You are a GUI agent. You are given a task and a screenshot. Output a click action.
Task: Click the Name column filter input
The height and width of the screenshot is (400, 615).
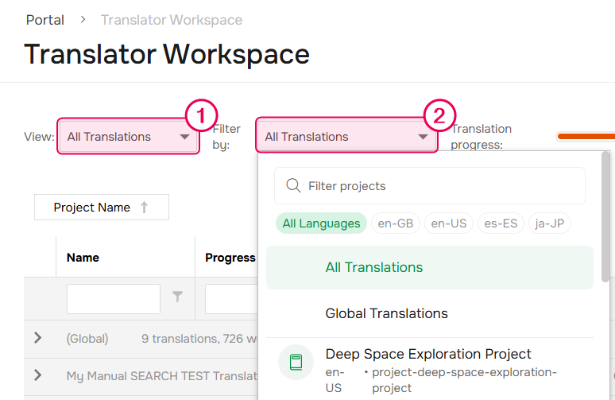coord(114,299)
